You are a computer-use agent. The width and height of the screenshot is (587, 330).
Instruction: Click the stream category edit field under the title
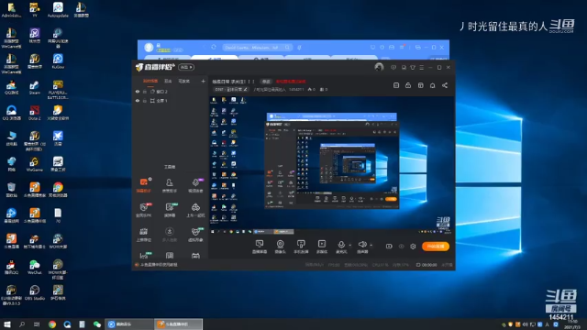tap(231, 90)
